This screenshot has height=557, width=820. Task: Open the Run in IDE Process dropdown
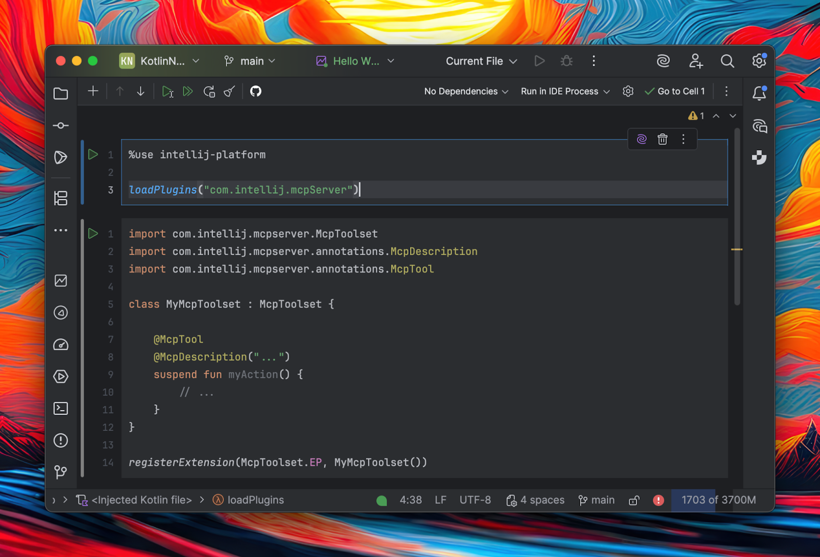click(565, 91)
